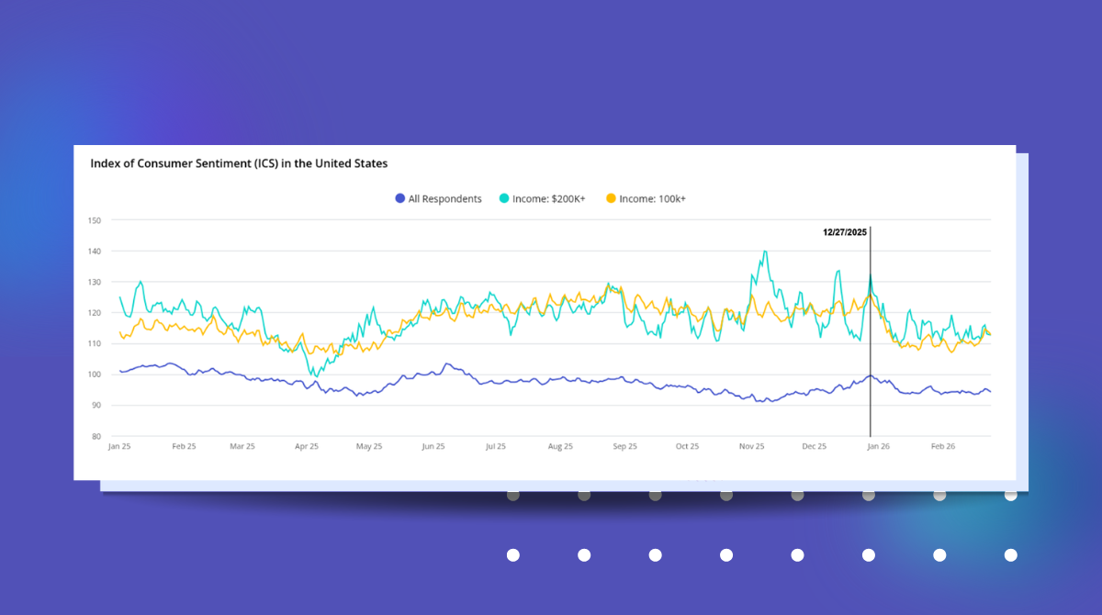Select the 100 y-axis value label
This screenshot has height=615, width=1102.
click(x=94, y=375)
